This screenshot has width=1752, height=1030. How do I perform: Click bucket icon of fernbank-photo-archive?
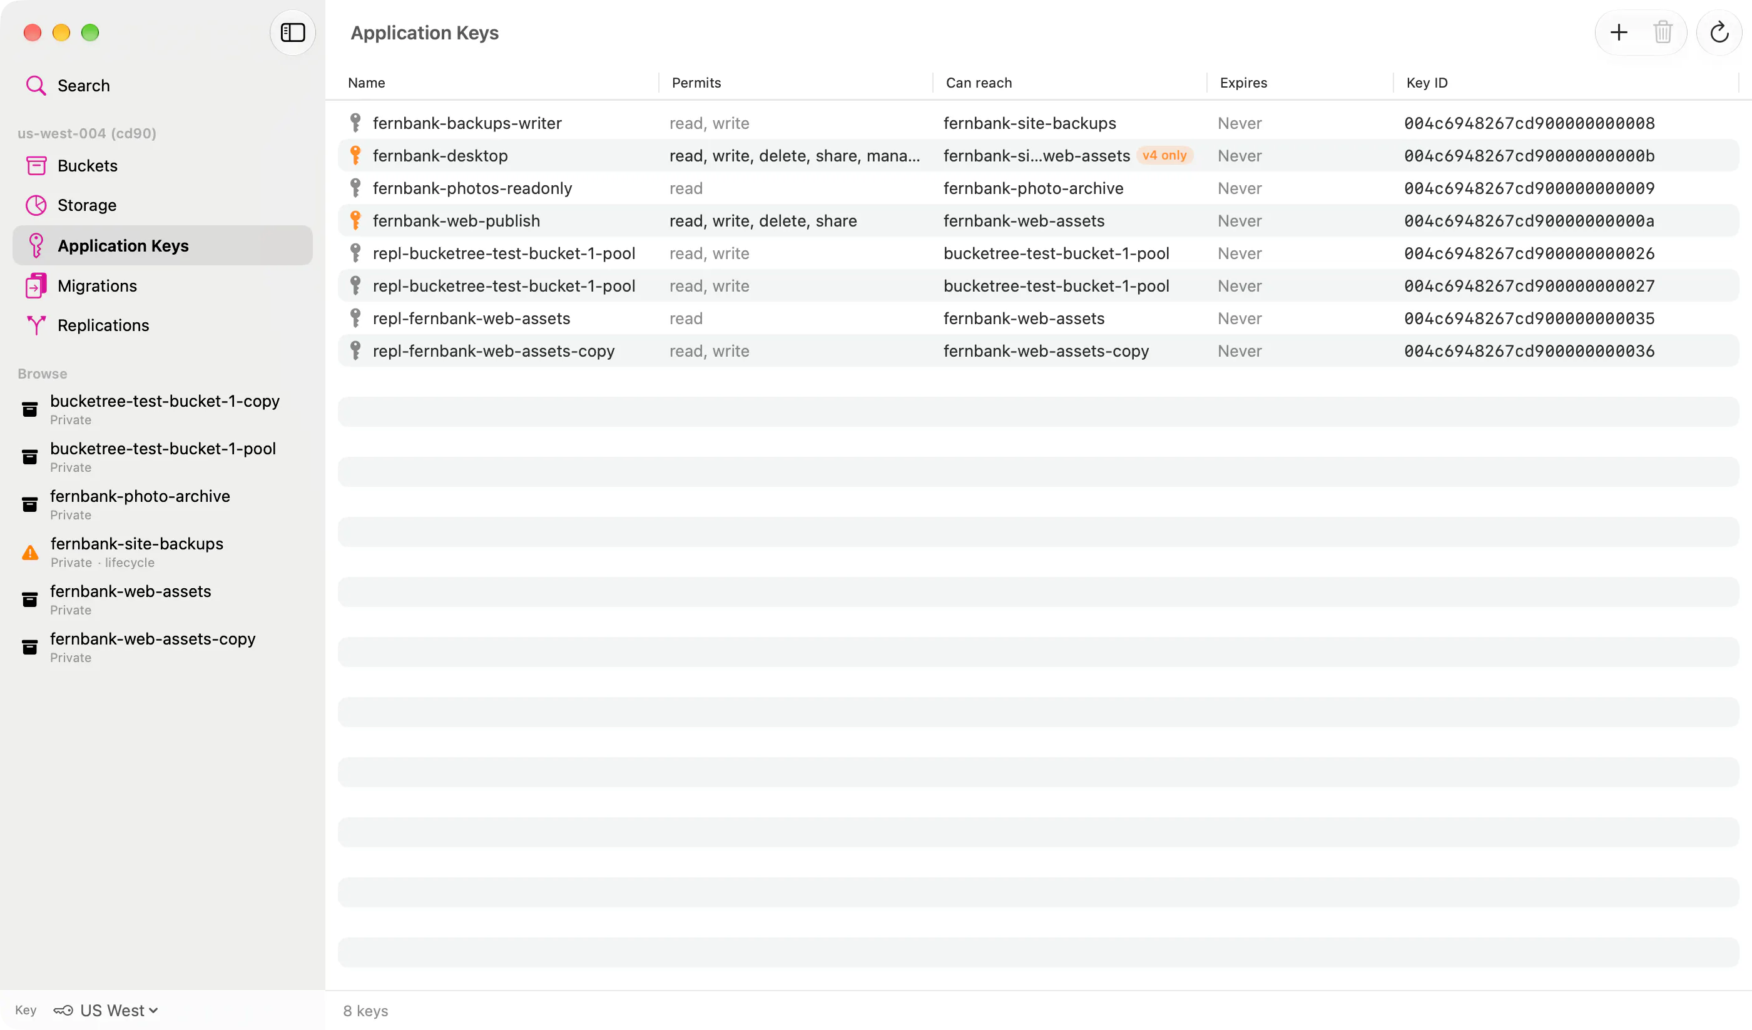[x=30, y=505]
